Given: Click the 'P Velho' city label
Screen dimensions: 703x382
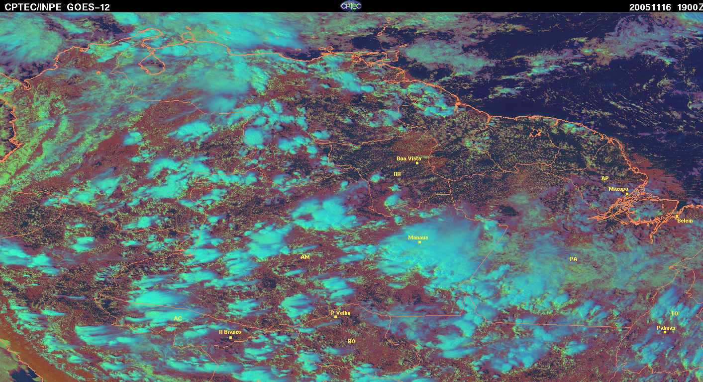Looking at the screenshot, I should (x=341, y=313).
